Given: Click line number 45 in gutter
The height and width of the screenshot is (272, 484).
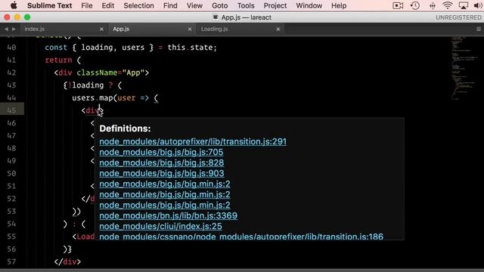Looking at the screenshot, I should (x=11, y=110).
